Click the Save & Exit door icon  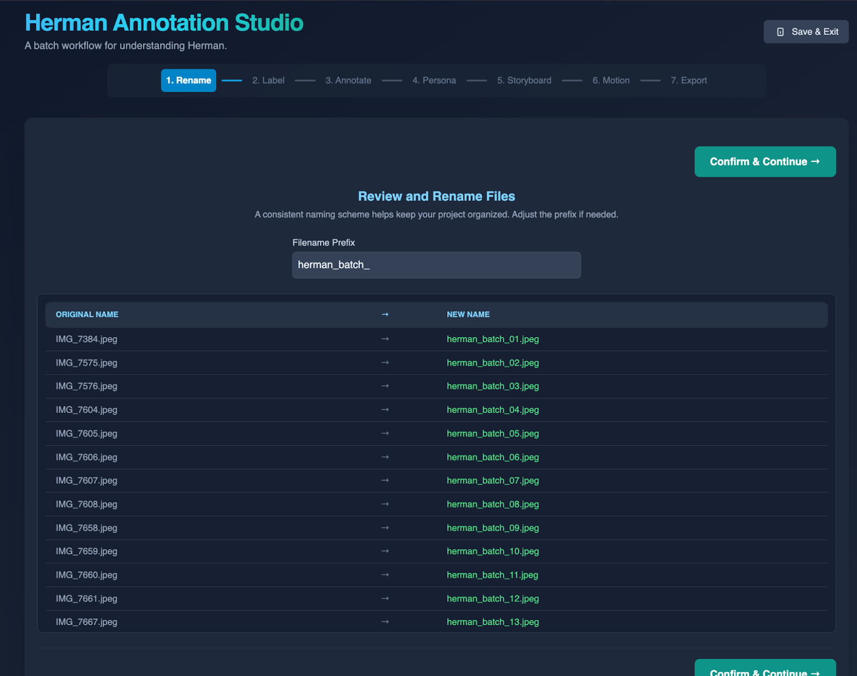(780, 32)
